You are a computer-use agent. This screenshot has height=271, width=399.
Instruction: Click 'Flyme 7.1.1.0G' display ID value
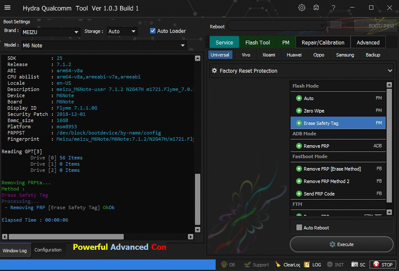click(77, 108)
